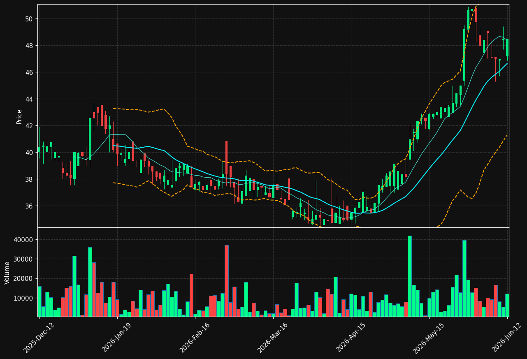The height and width of the screenshot is (359, 527).
Task: Click the final green candlestick on Jun-12
Action: coord(507,48)
